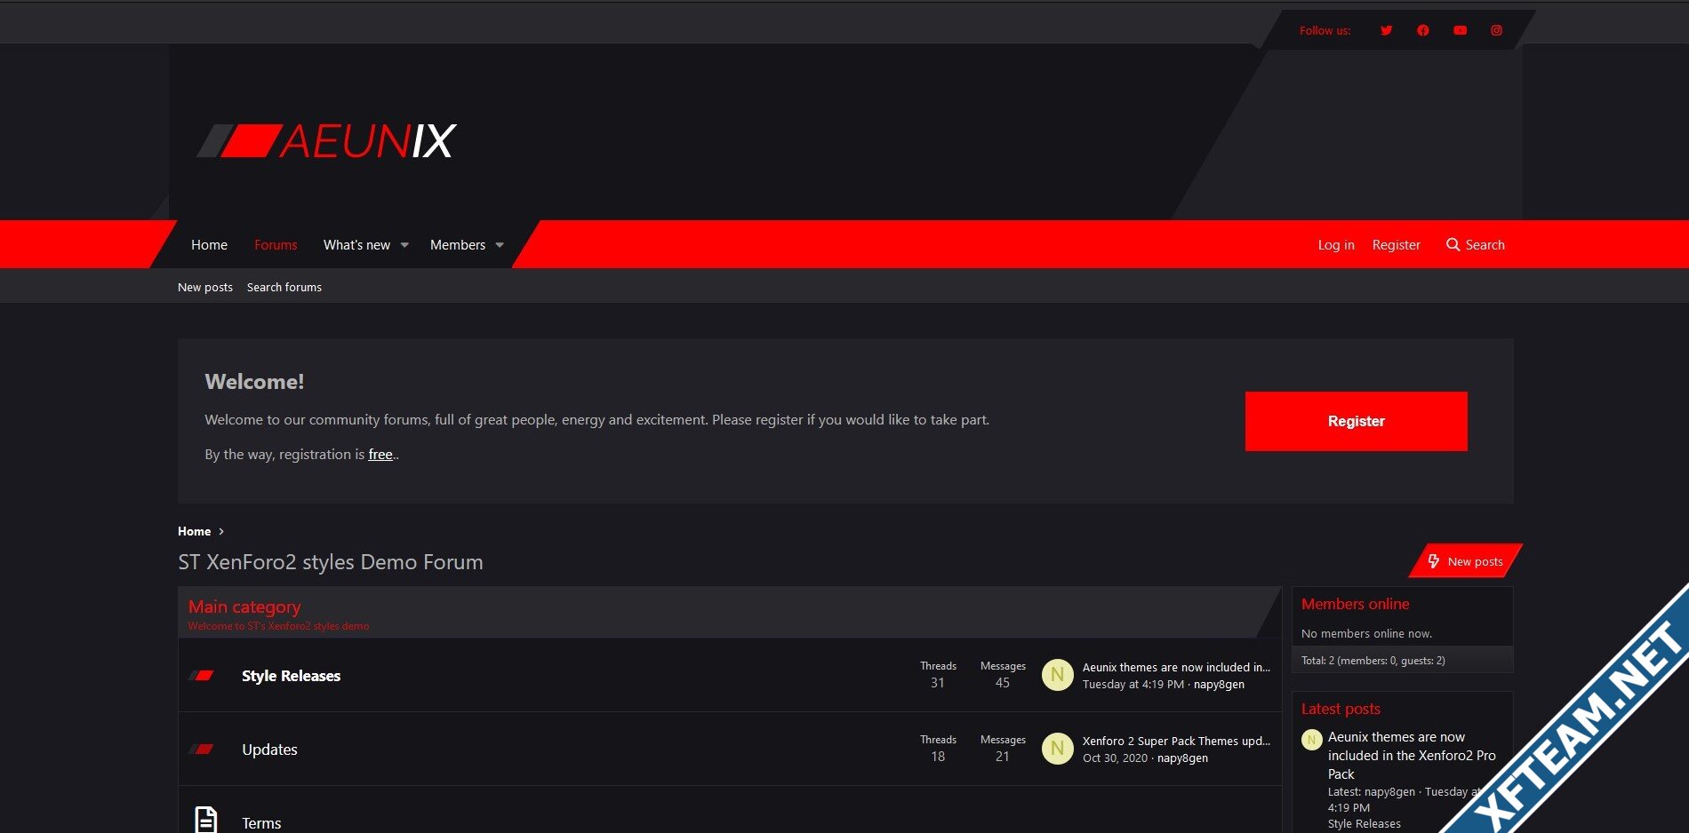The height and width of the screenshot is (833, 1689).
Task: Open the Instagram follow icon
Action: pos(1497,30)
